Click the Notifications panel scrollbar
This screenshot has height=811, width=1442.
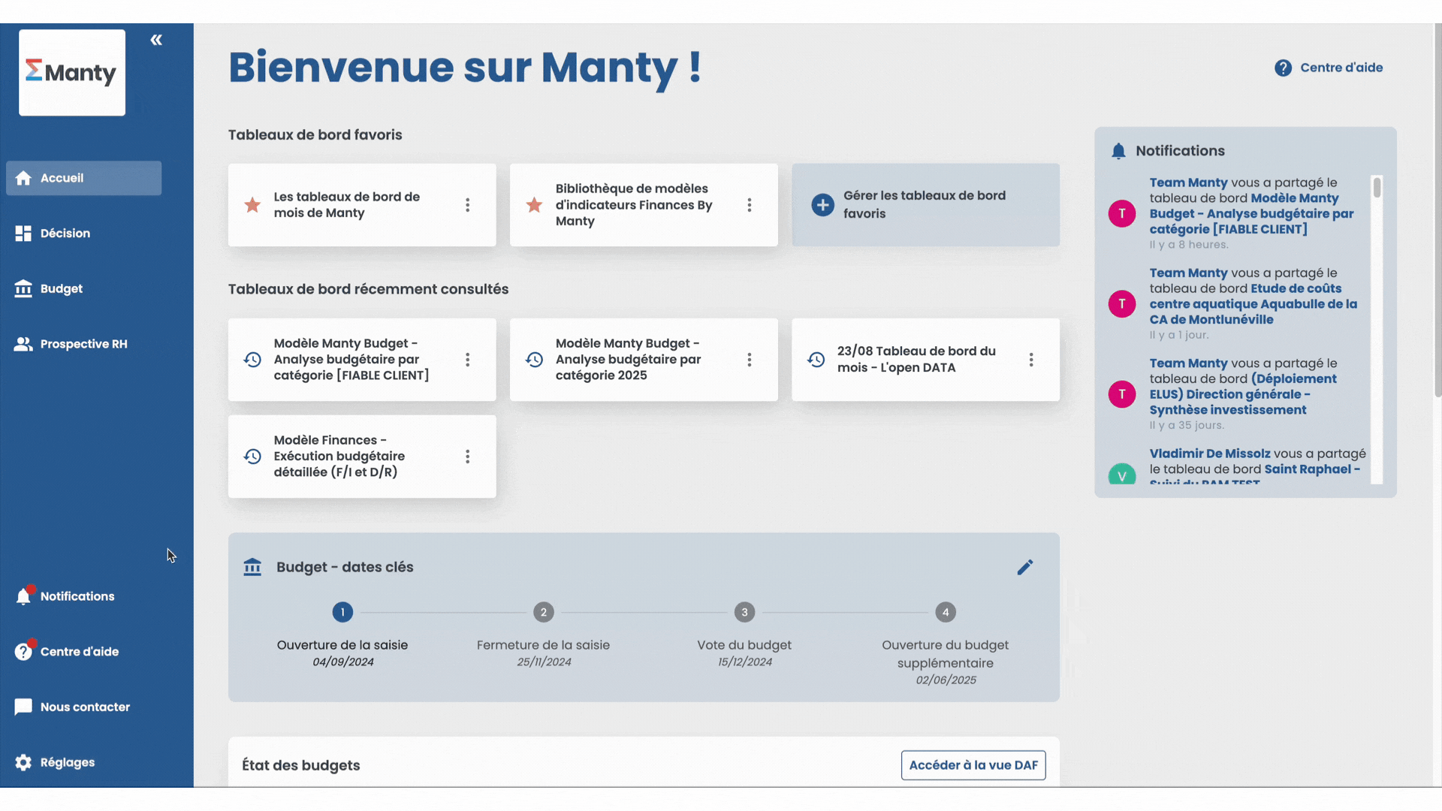[x=1377, y=188]
